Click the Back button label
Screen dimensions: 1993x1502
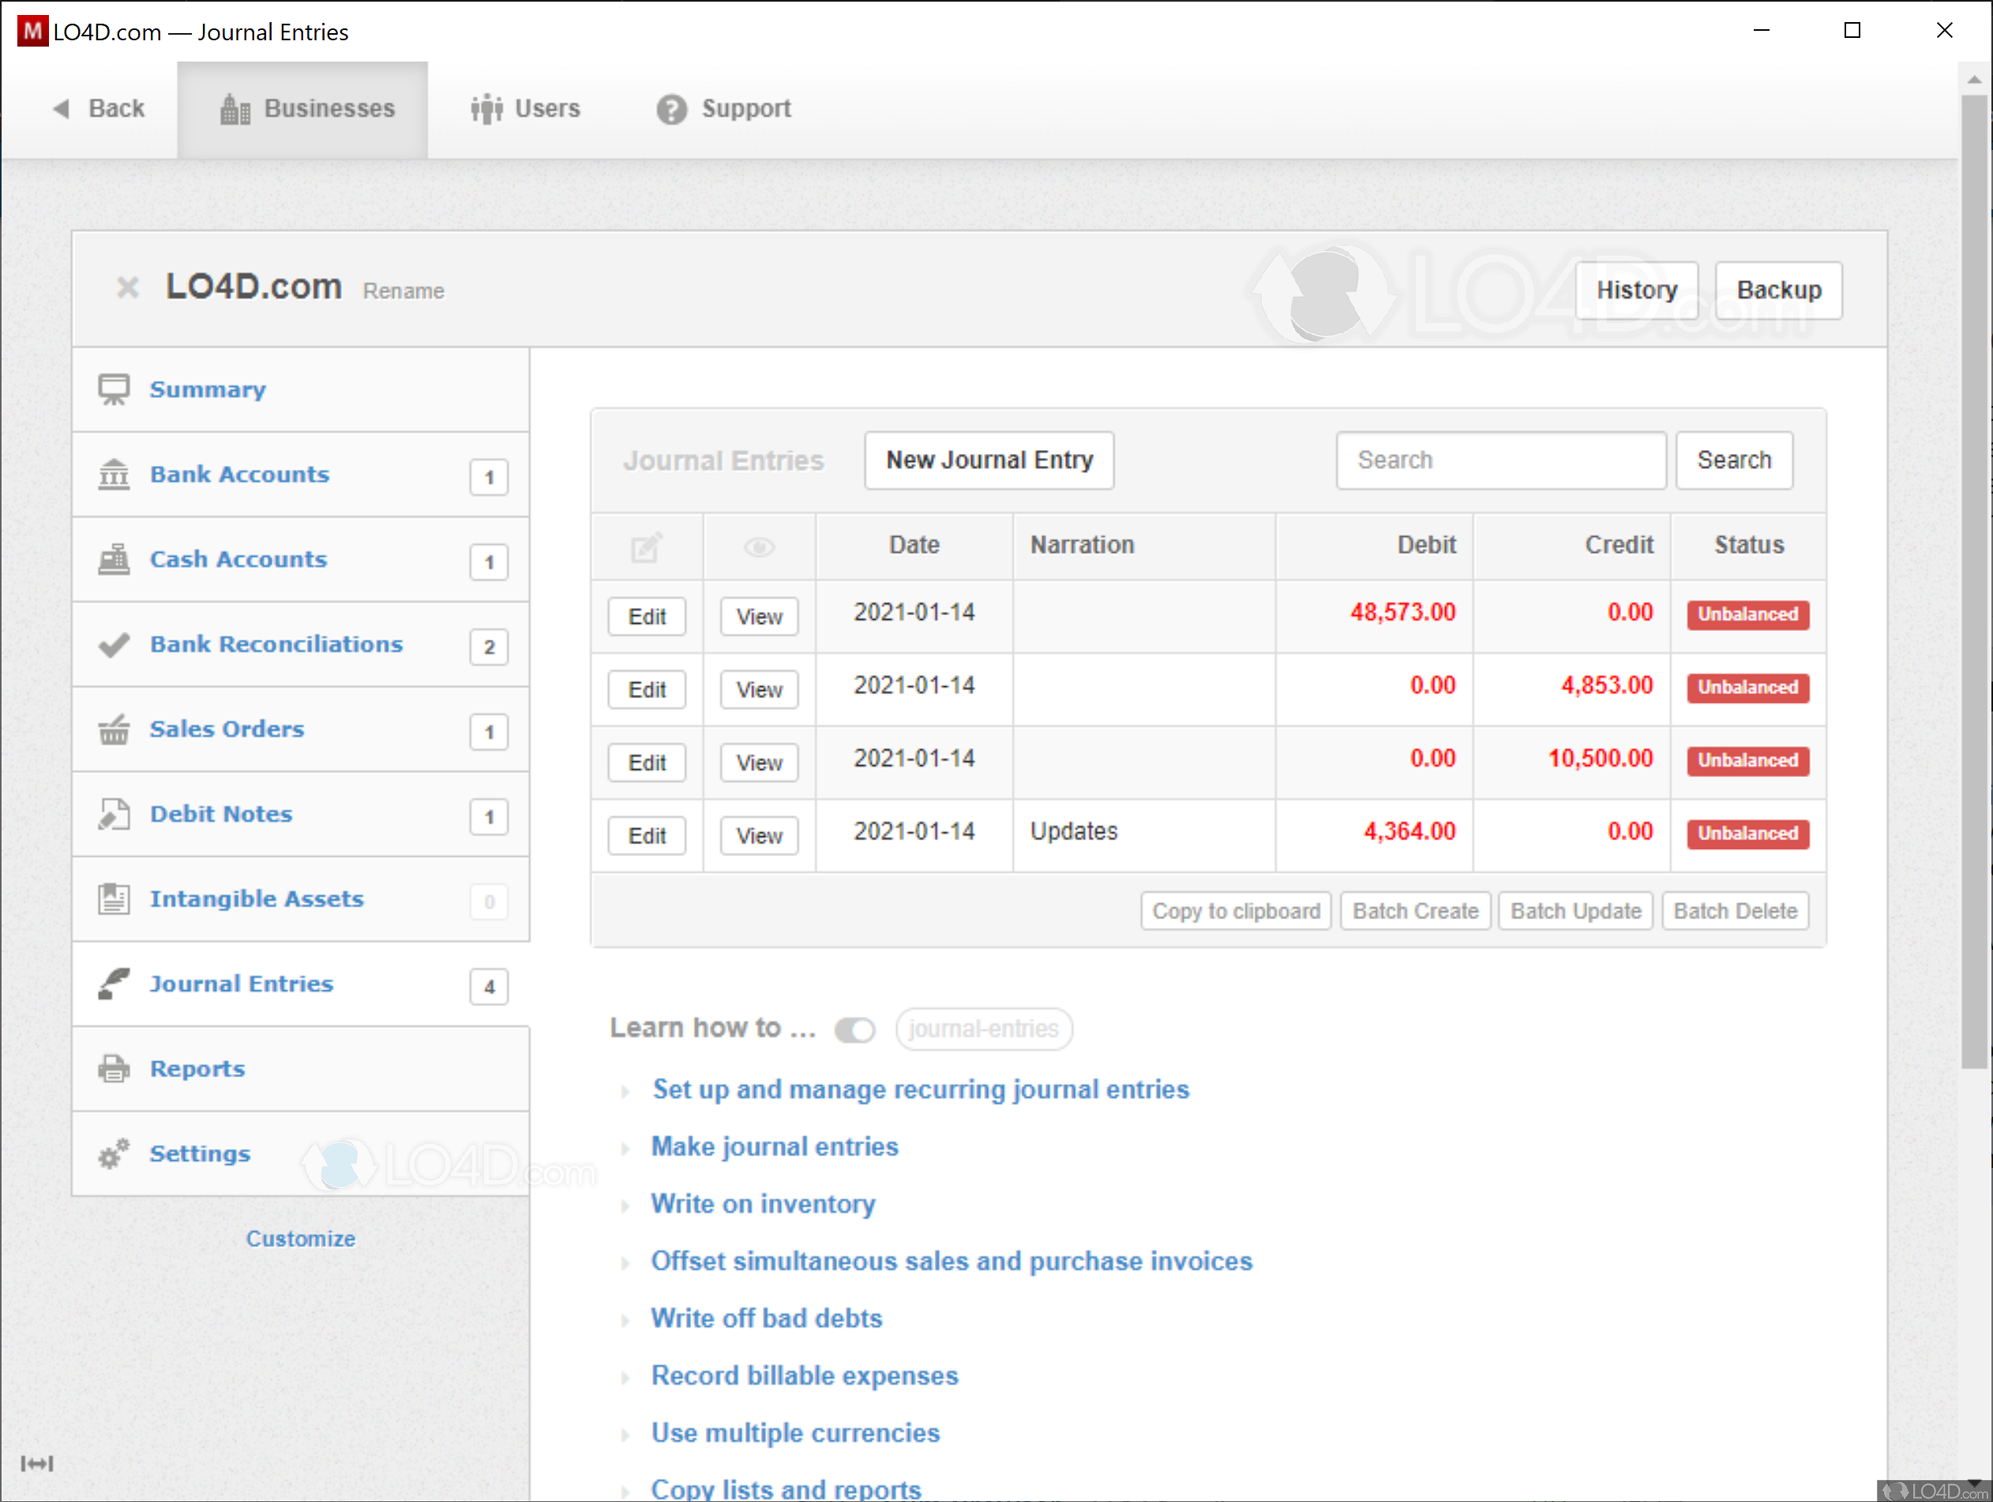click(116, 109)
